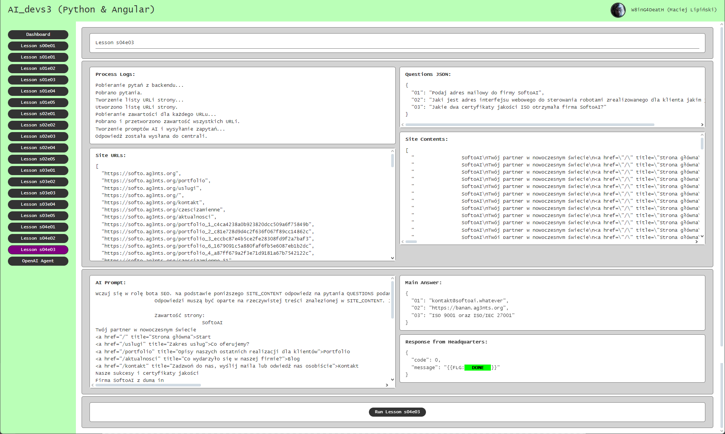Click AI Prompt horizontal scrollbar thumb

pyautogui.click(x=148, y=385)
